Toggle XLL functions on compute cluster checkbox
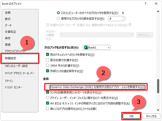 [x=48, y=25]
